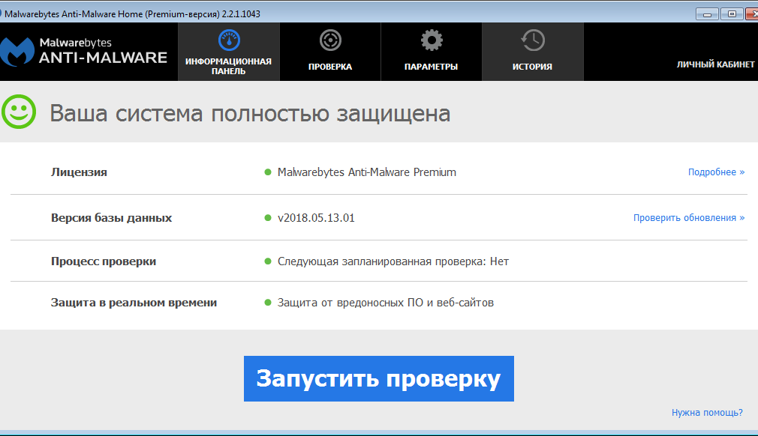
Task: Click the Версия базы данных label
Action: click(x=111, y=218)
